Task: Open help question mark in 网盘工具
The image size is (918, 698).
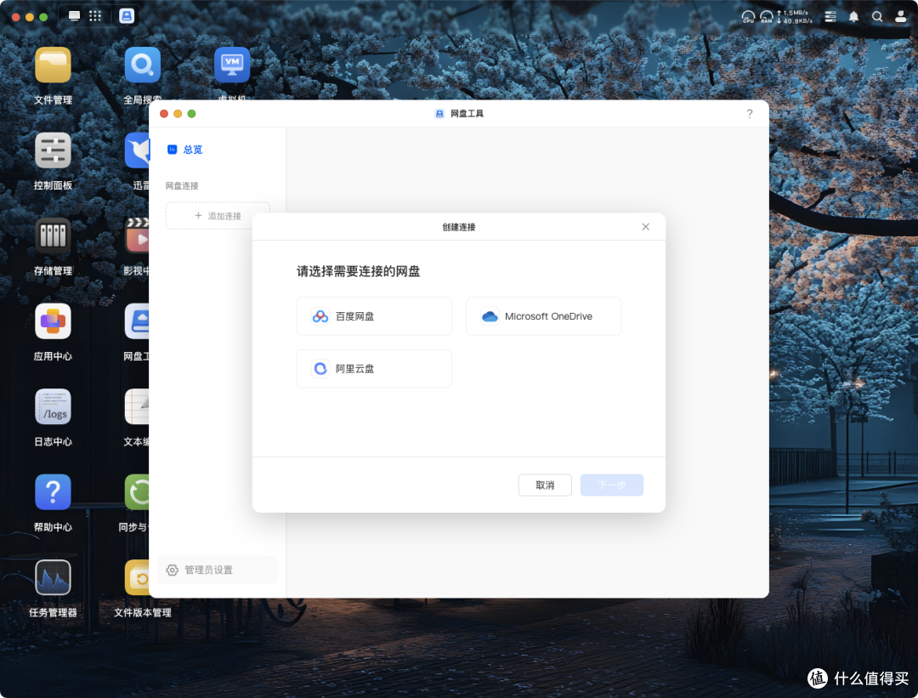Action: [750, 114]
